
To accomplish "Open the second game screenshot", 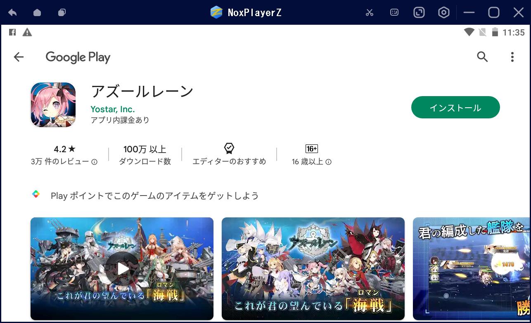I will pos(313,269).
